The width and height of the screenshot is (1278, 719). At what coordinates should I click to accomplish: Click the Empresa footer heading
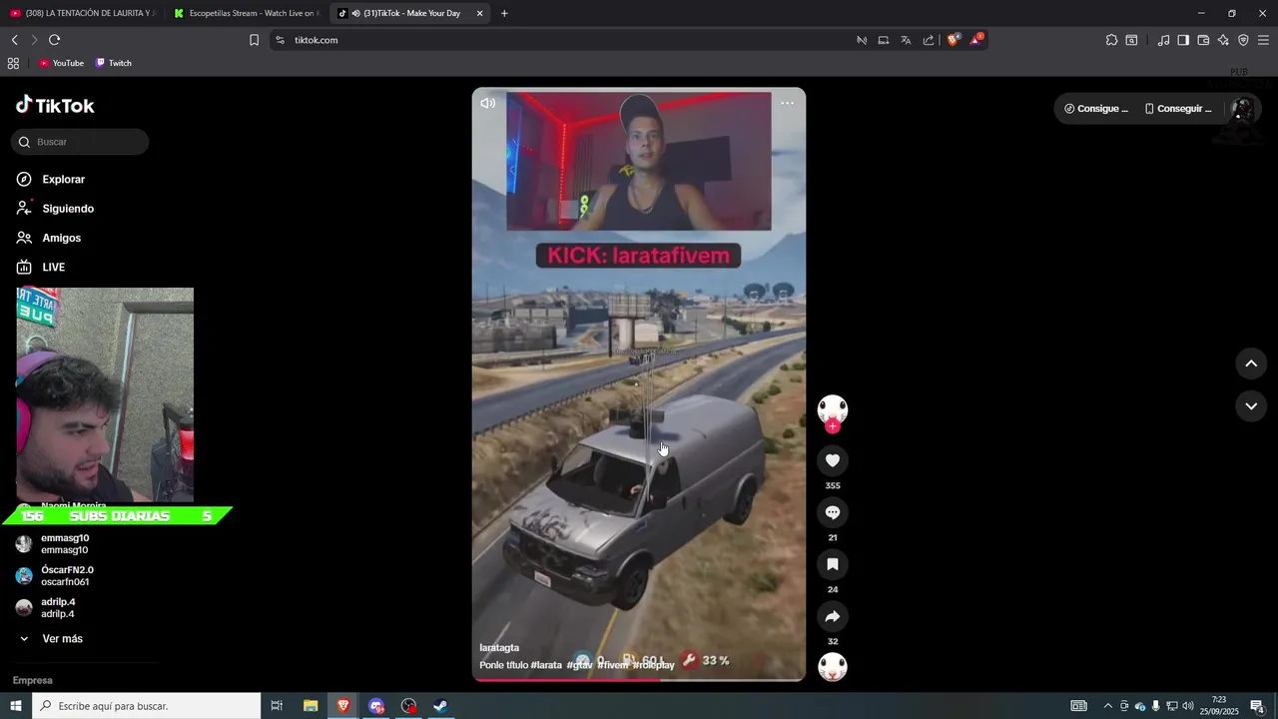pyautogui.click(x=33, y=680)
